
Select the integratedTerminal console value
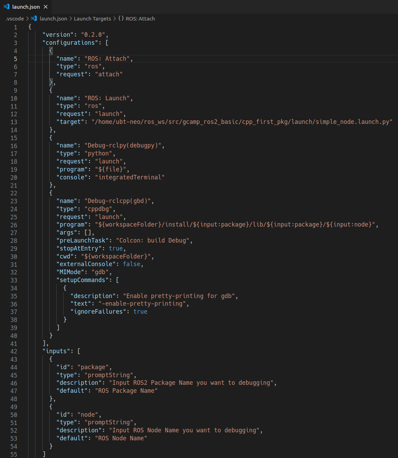click(x=130, y=177)
